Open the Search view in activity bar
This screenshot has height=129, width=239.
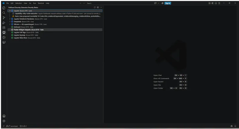[4, 13]
